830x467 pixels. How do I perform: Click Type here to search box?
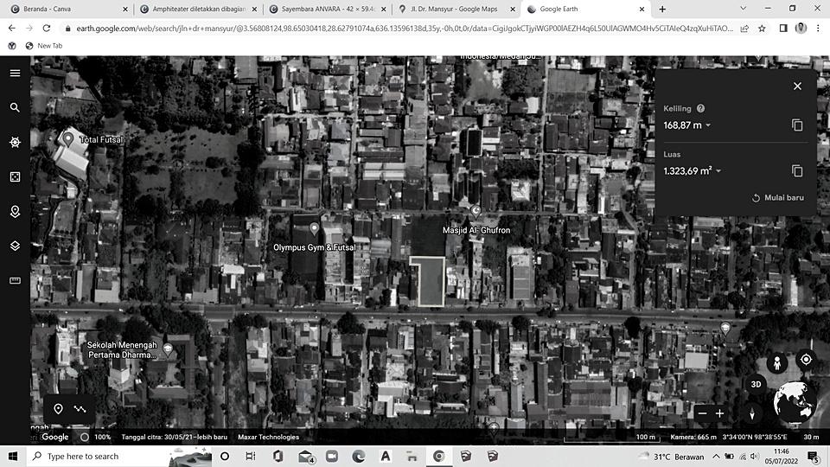tap(119, 456)
